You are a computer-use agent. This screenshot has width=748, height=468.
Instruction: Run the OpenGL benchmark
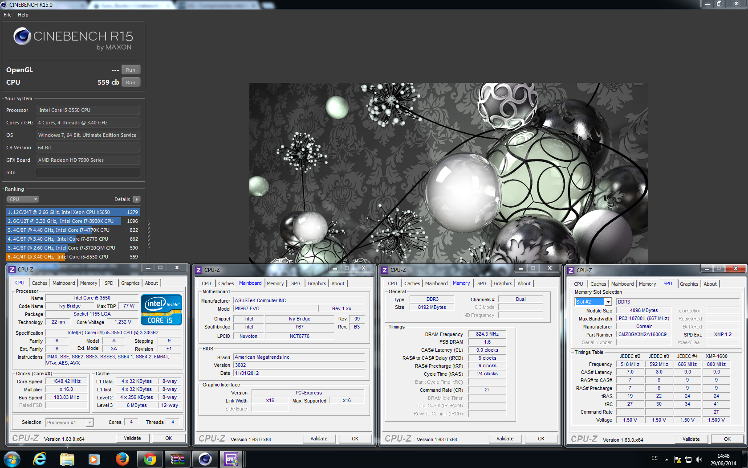[131, 70]
